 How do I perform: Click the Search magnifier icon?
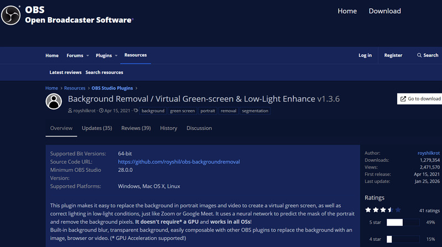pyautogui.click(x=419, y=55)
